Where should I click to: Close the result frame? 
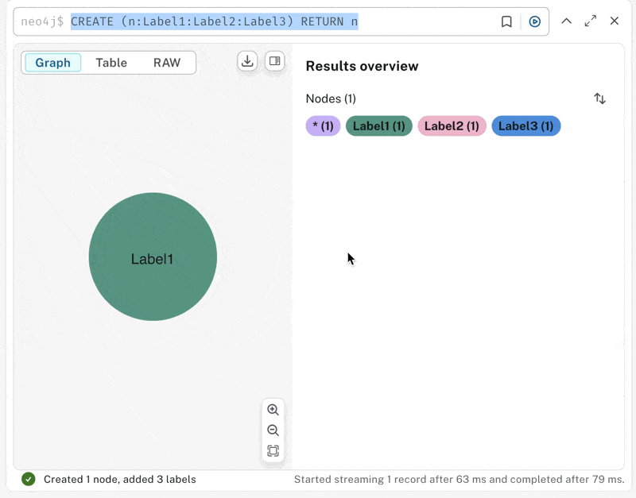pos(614,21)
